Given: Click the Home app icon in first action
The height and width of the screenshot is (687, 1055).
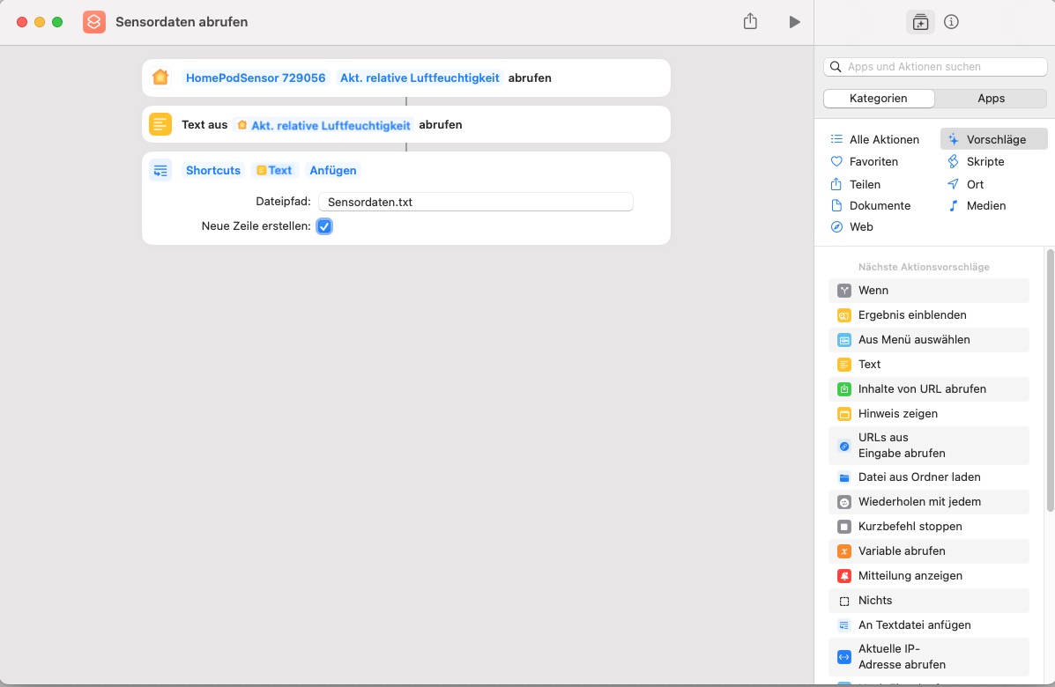Looking at the screenshot, I should click(x=160, y=78).
